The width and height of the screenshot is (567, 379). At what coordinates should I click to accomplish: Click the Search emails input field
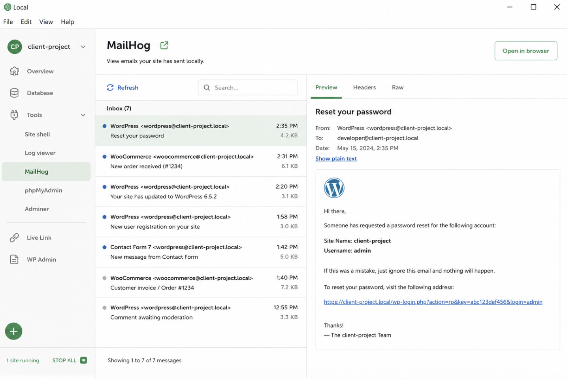point(248,87)
